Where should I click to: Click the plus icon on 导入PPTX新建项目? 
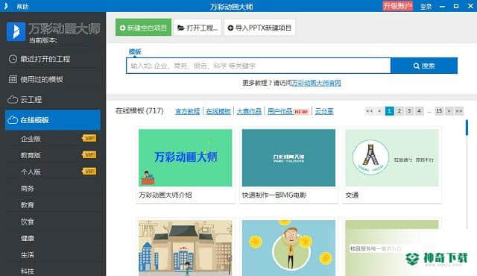point(230,28)
